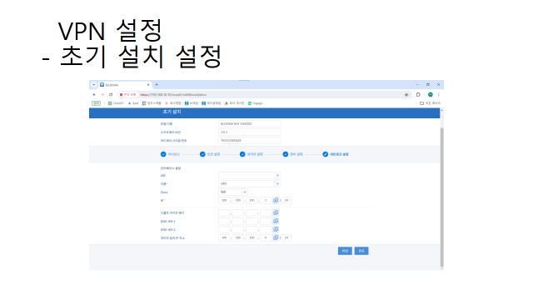Expand the 이름 interface dropdown
Screen dimensions: 533x300
pos(277,183)
